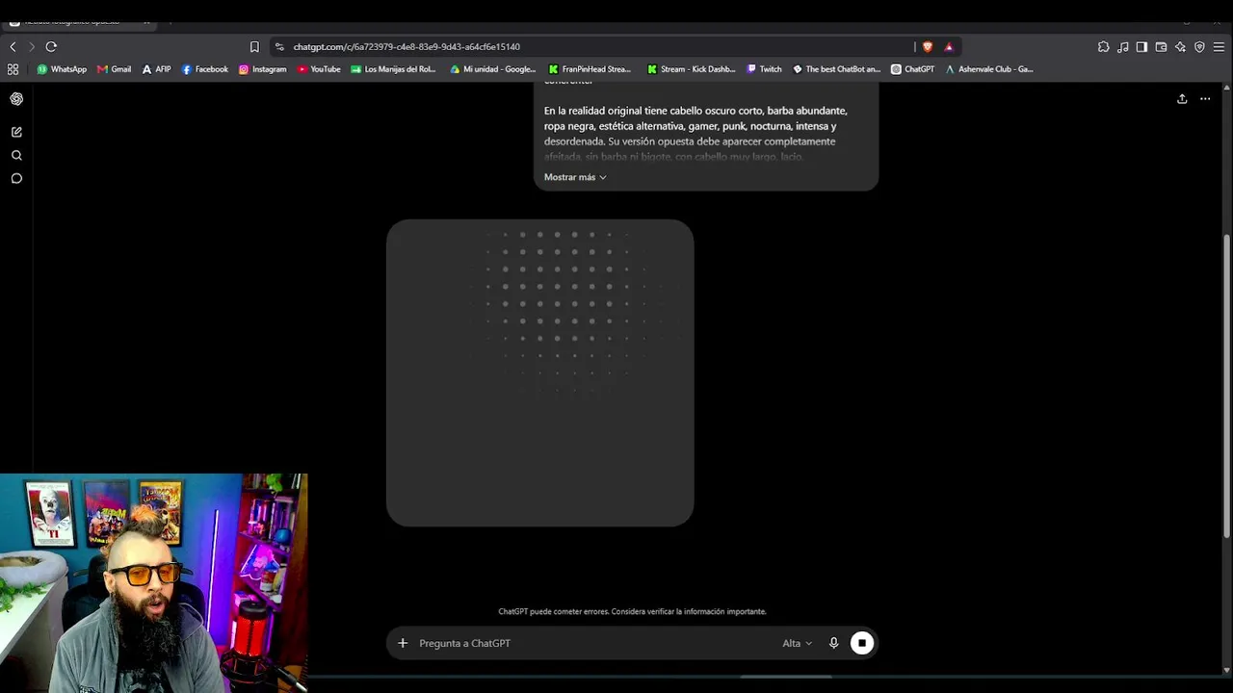Share this conversation
Screen dimensions: 1233x693
point(1182,98)
